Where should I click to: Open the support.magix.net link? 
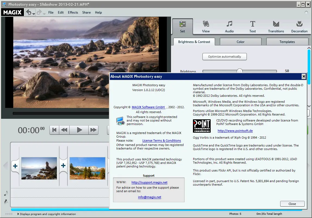pos(149,182)
